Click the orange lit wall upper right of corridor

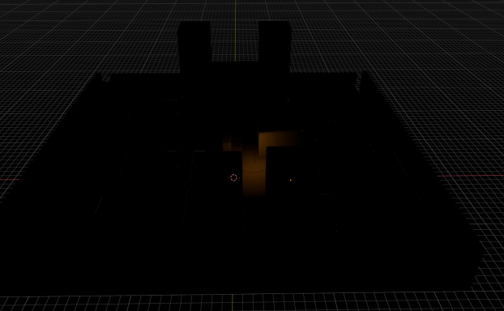(x=279, y=138)
